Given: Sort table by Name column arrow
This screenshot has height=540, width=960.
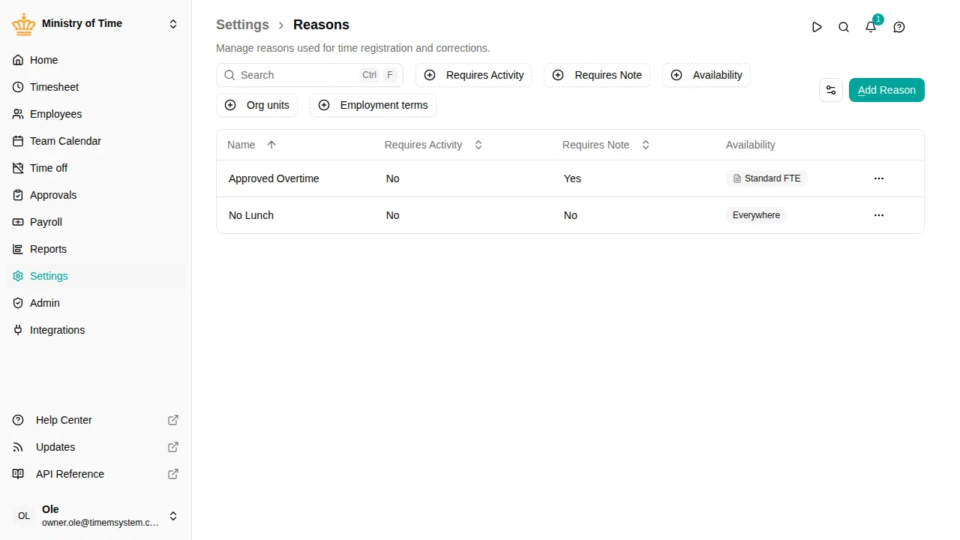Looking at the screenshot, I should pyautogui.click(x=271, y=145).
